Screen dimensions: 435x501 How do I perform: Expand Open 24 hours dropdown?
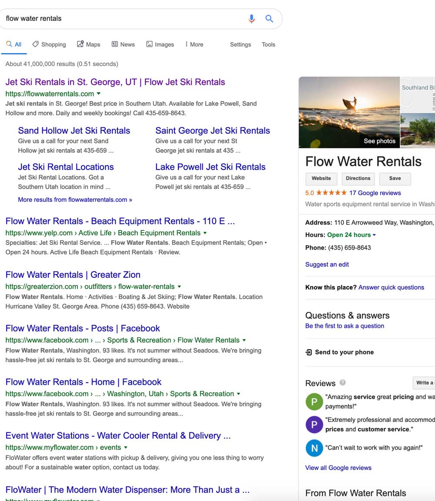[x=374, y=235]
